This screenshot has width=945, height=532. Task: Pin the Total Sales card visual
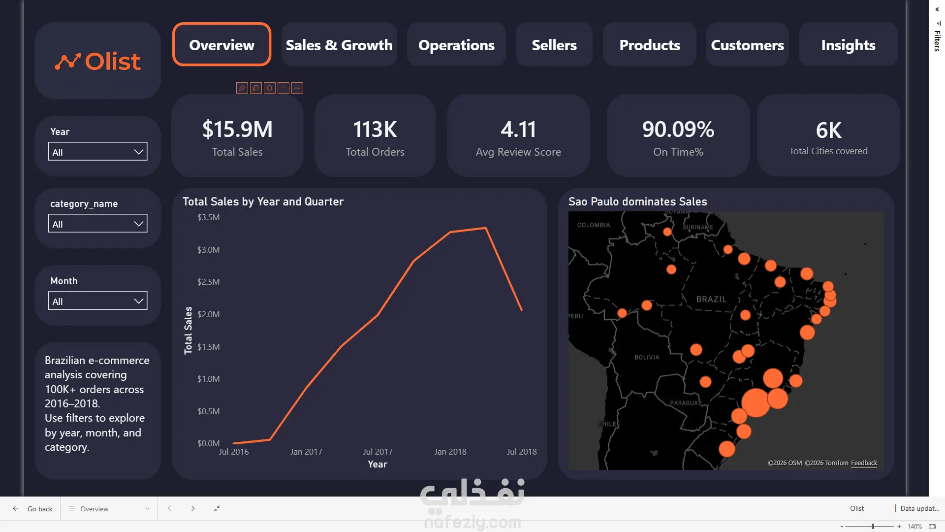click(x=242, y=88)
